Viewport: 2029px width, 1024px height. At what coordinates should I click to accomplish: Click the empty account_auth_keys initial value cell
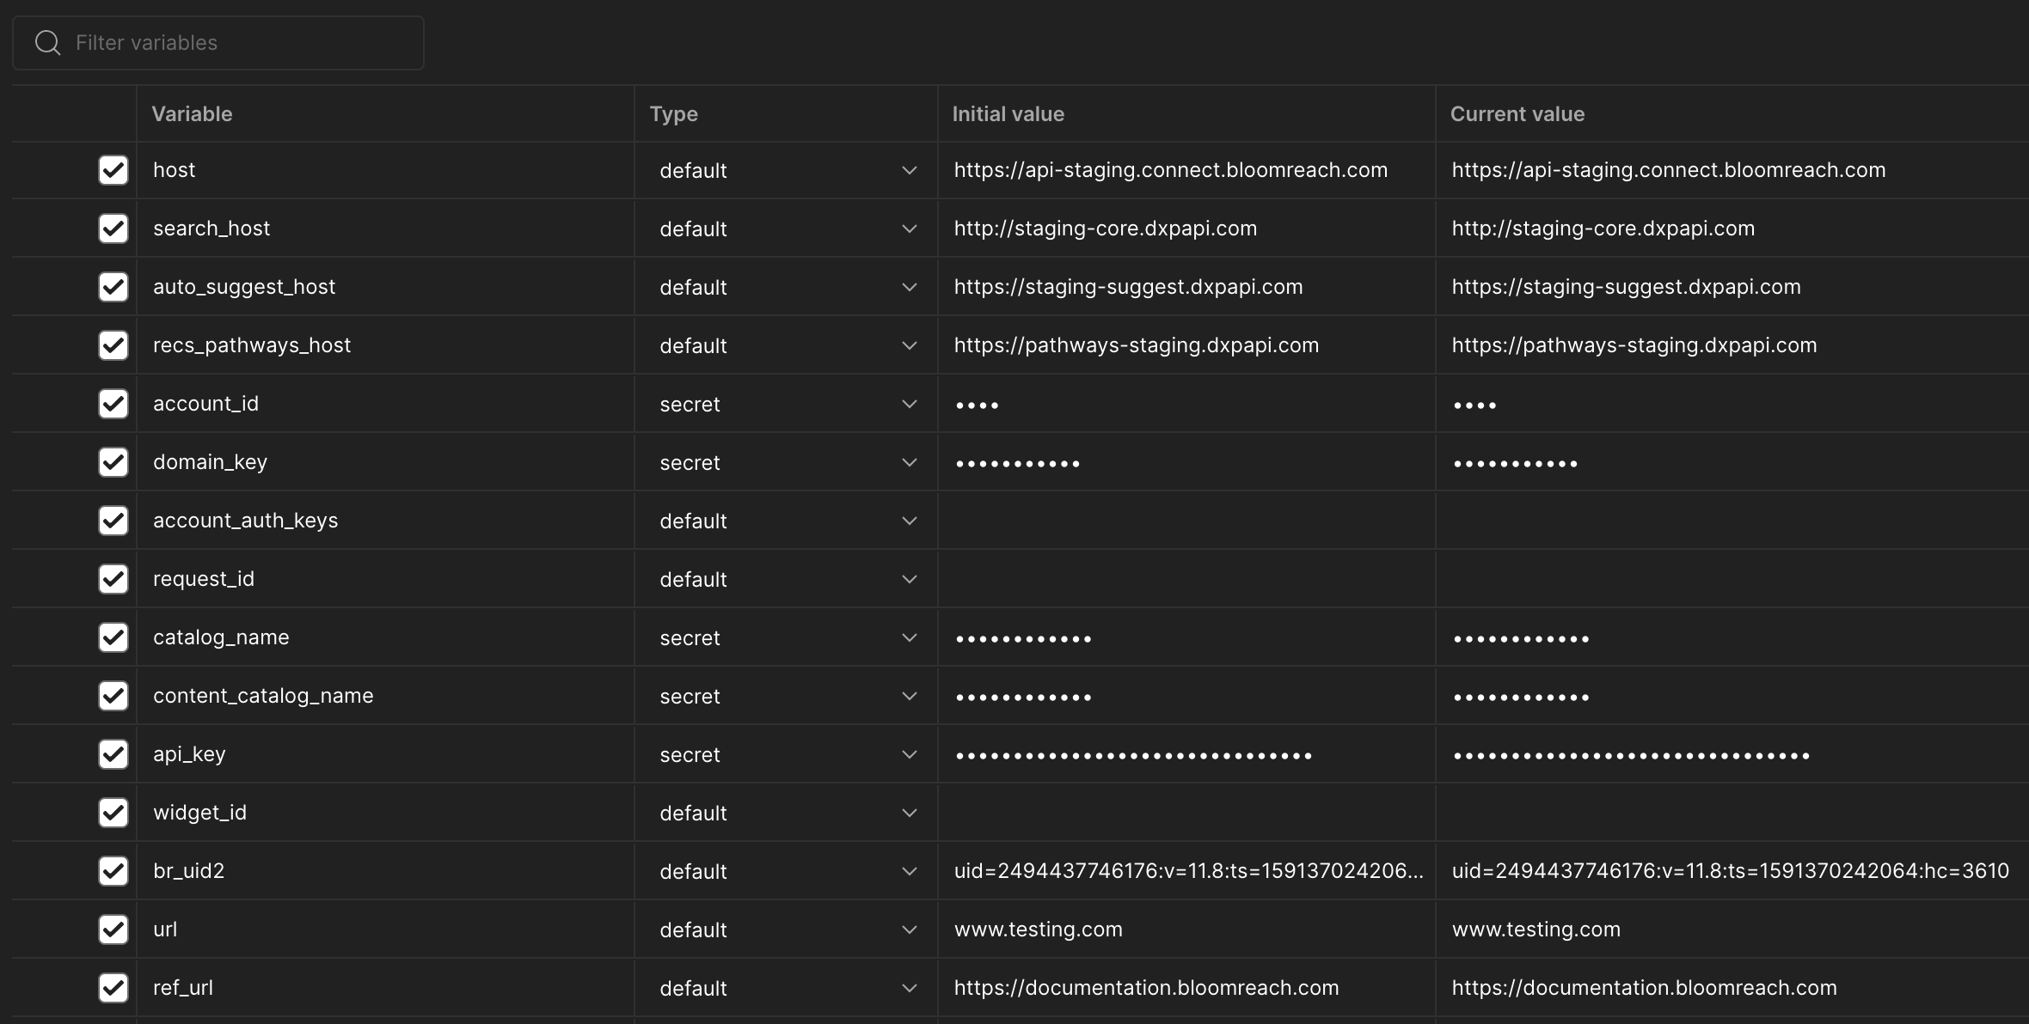coord(1185,521)
